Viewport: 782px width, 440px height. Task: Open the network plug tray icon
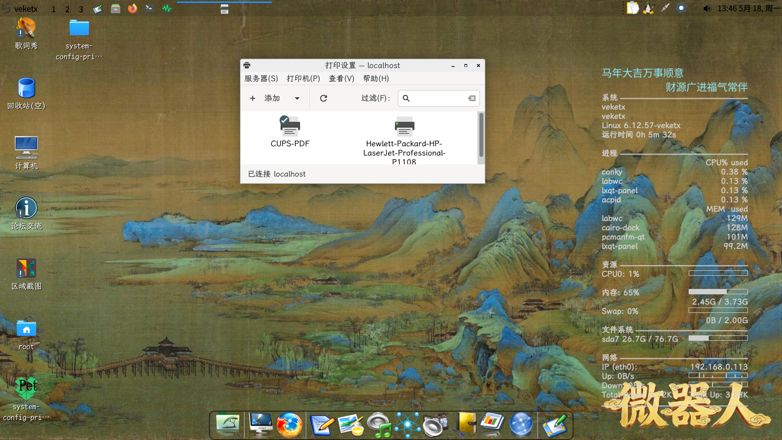coord(665,8)
